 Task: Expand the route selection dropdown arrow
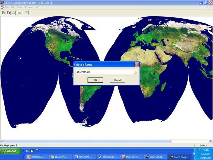135,72
